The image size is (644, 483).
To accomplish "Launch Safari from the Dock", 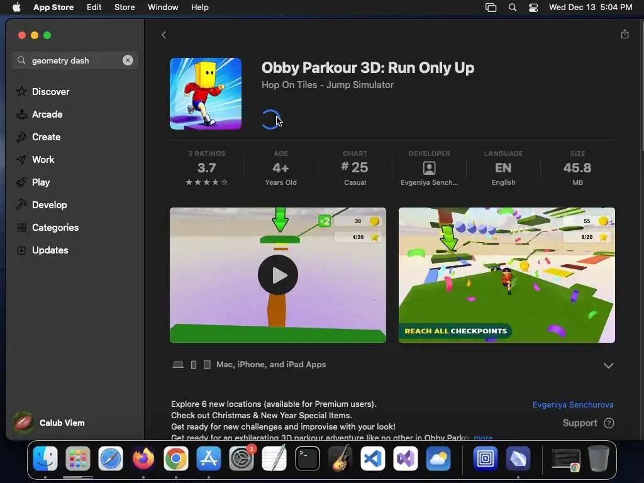I will [111, 458].
